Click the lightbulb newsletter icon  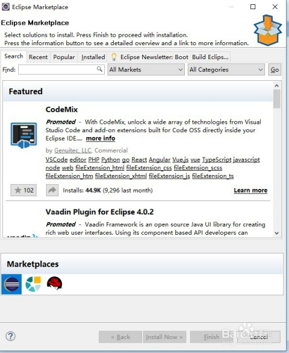(x=114, y=57)
